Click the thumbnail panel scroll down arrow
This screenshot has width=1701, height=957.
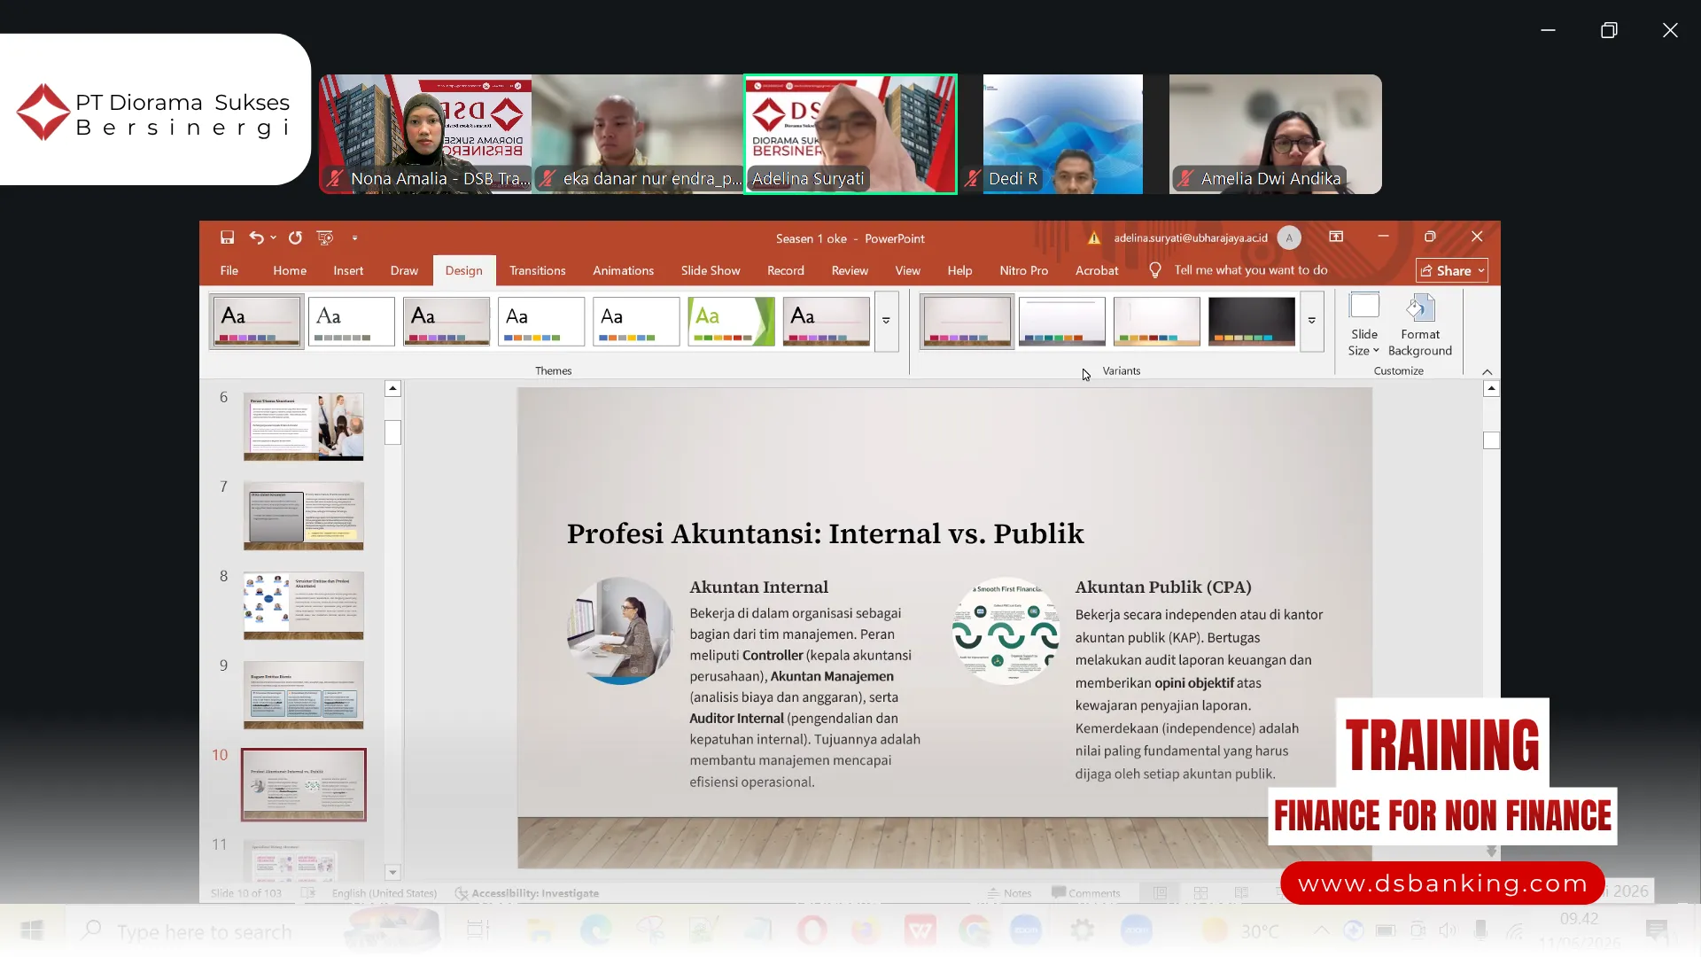click(392, 873)
